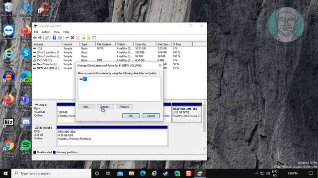The height and width of the screenshot is (178, 318).
Task: Open the Spotify desktop shortcut
Action: coord(26,147)
